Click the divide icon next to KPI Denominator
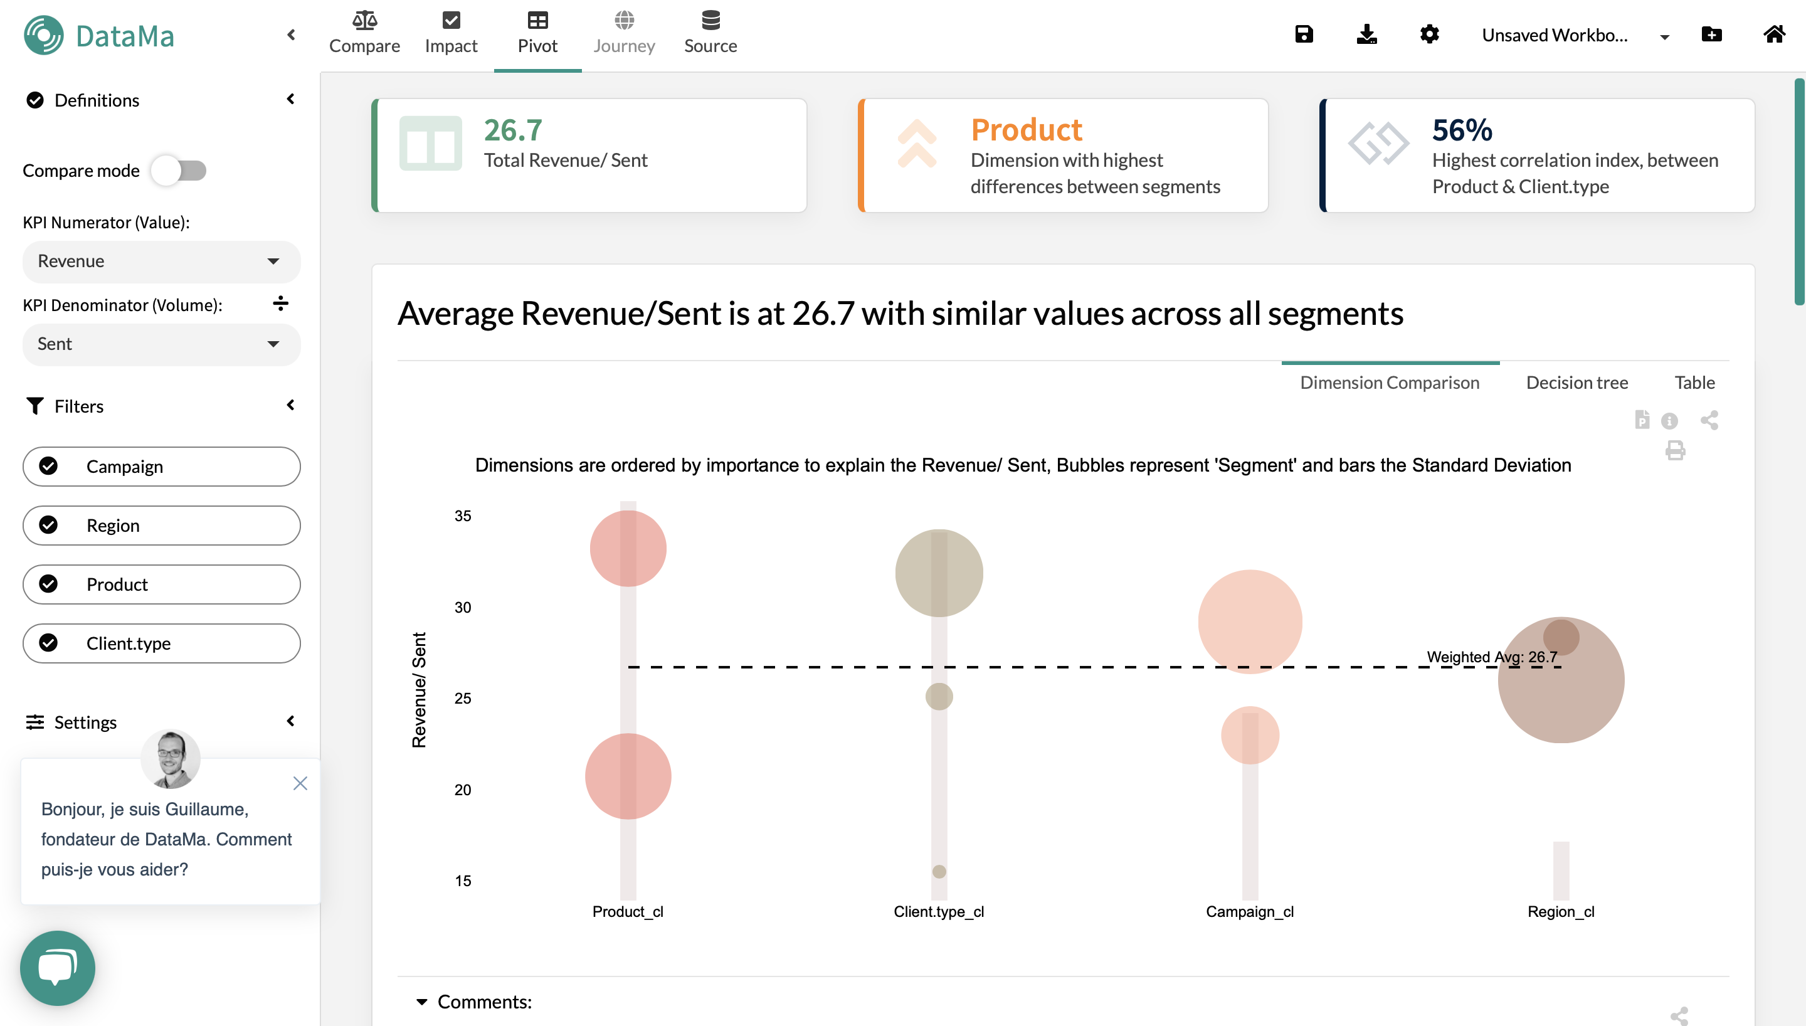 click(x=280, y=304)
